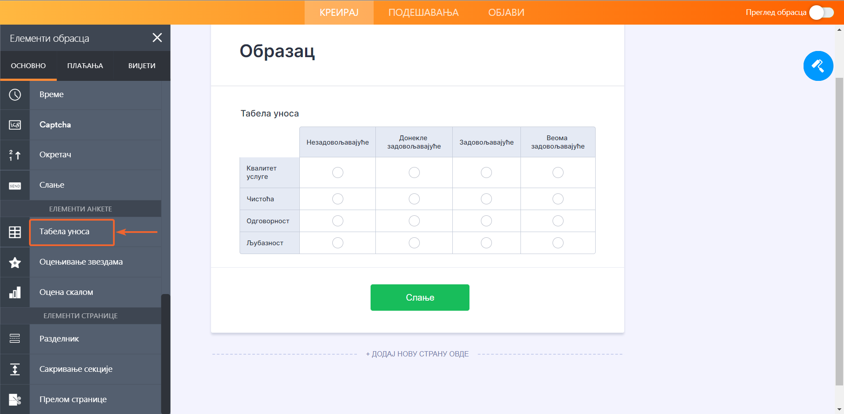The height and width of the screenshot is (414, 844).
Task: Click the divider icon beside Разделник
Action: (15, 338)
